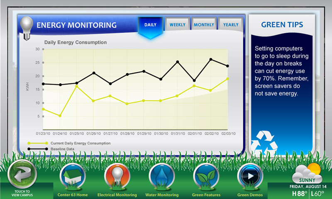Click the light bulb icon beside Energy Monitoring
332x199 pixels.
click(x=27, y=28)
